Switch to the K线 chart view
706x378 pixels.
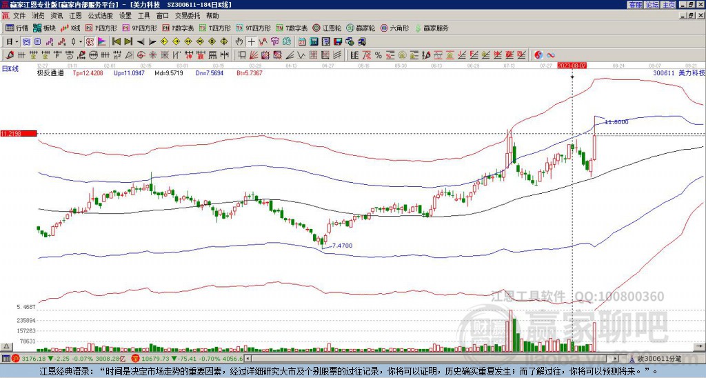[x=70, y=28]
